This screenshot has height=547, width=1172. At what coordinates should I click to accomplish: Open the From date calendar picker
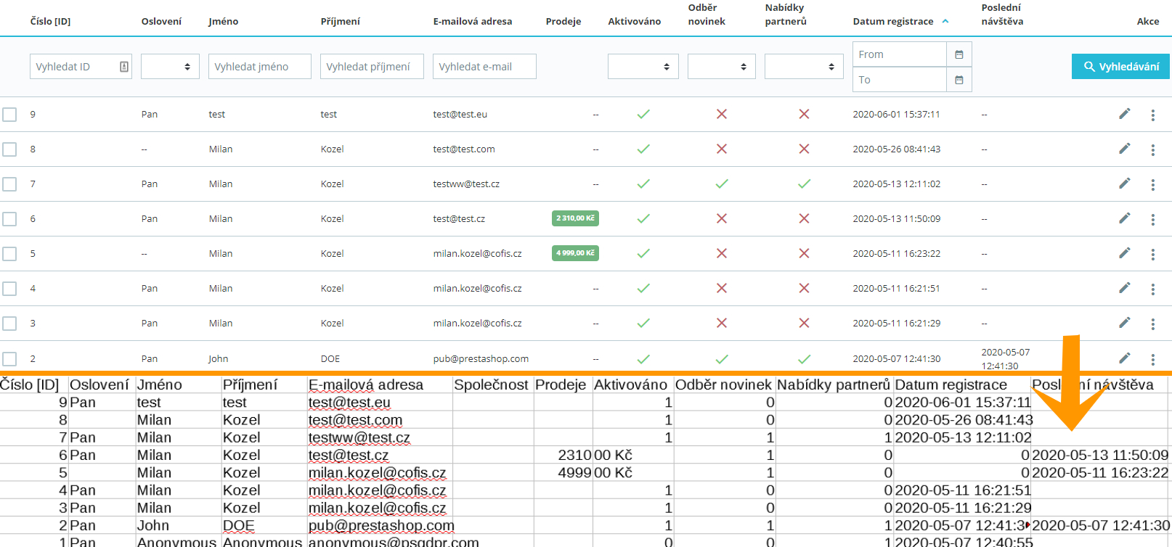(959, 54)
